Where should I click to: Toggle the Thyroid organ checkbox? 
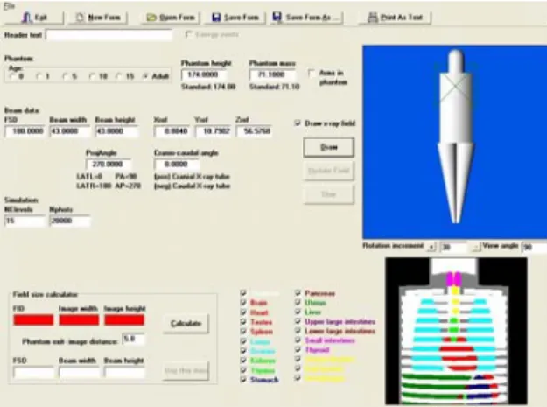tap(298, 349)
